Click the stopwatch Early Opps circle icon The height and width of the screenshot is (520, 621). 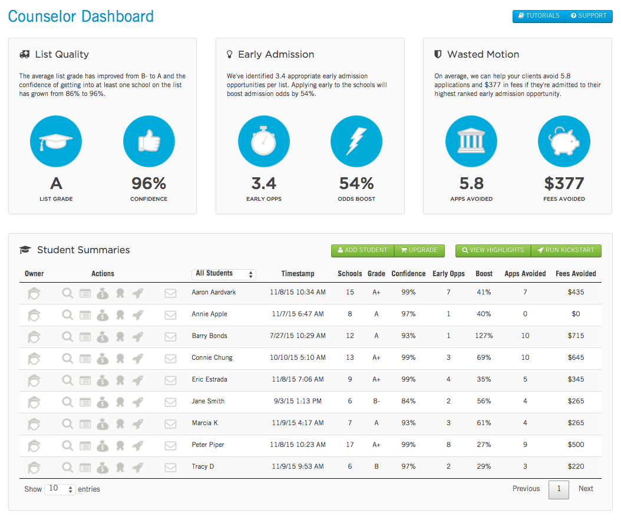click(264, 141)
